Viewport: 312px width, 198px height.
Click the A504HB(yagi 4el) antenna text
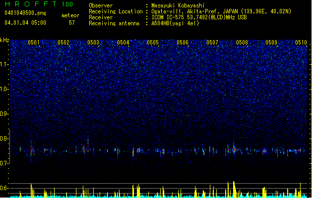(x=175, y=23)
